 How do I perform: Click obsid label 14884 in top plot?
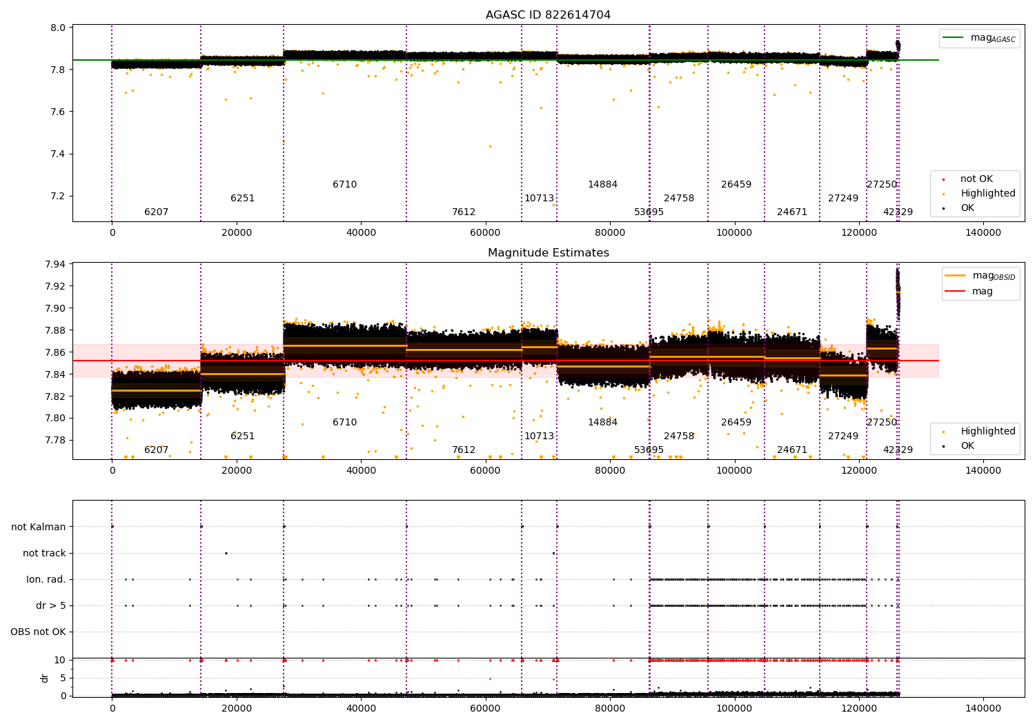[x=602, y=185]
